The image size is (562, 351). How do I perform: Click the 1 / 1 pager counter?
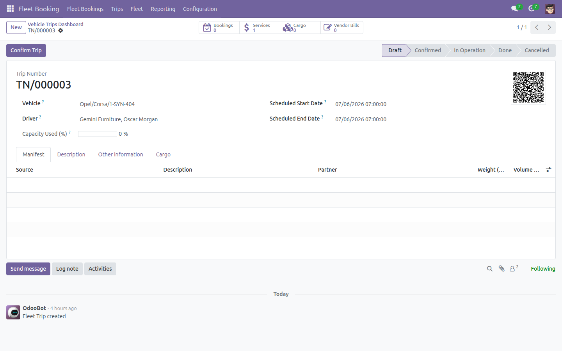(x=522, y=27)
